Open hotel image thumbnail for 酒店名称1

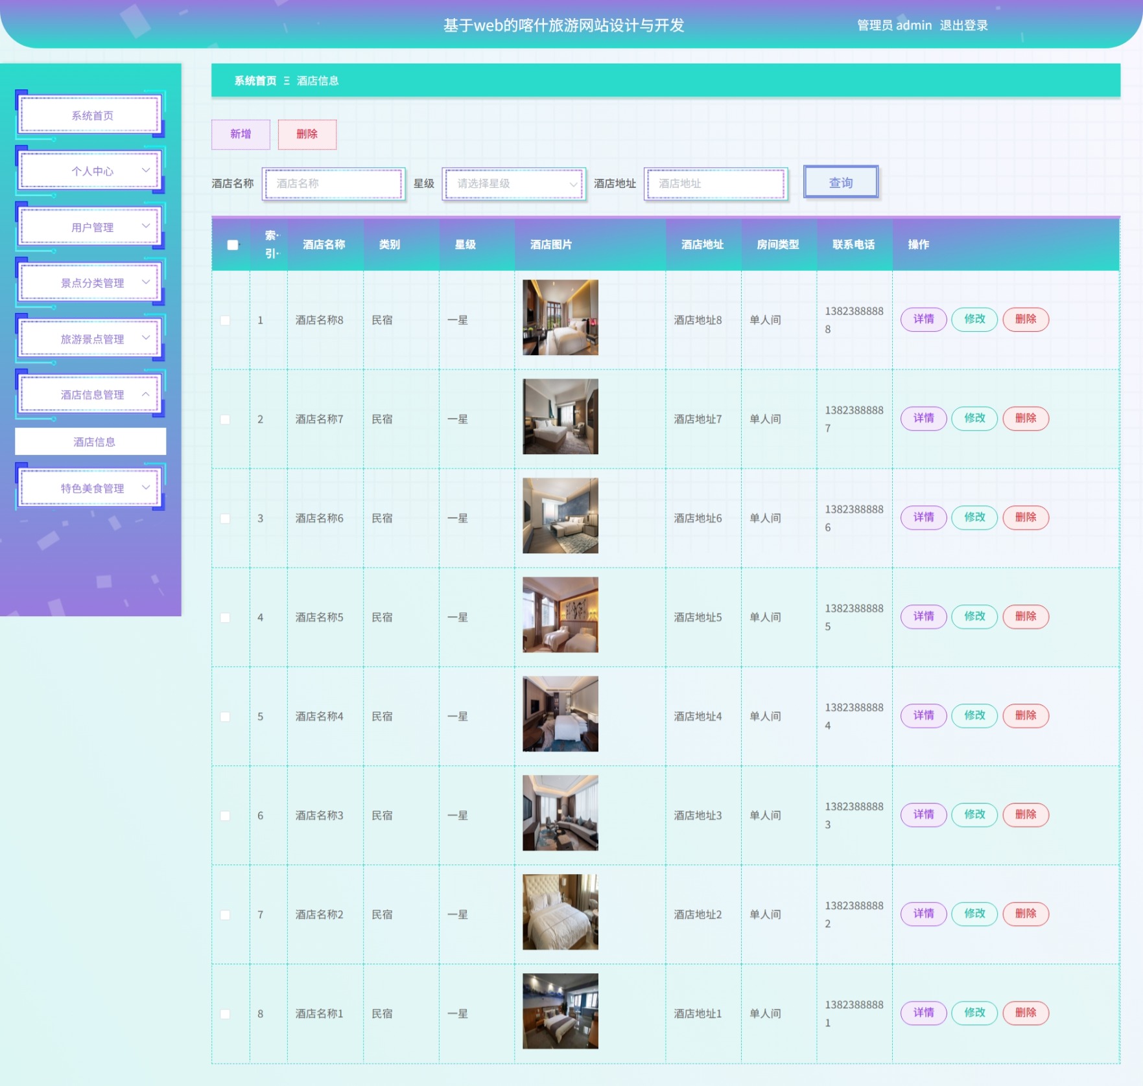point(560,1011)
